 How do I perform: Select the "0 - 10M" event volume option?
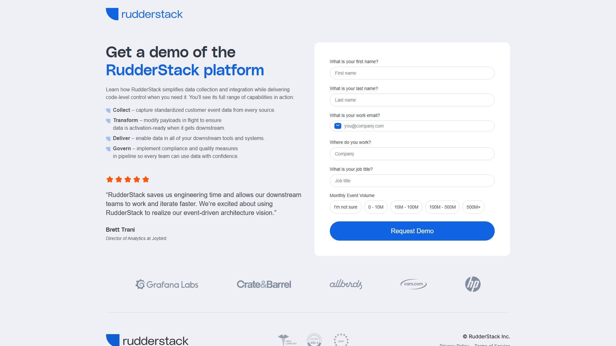[x=376, y=207]
